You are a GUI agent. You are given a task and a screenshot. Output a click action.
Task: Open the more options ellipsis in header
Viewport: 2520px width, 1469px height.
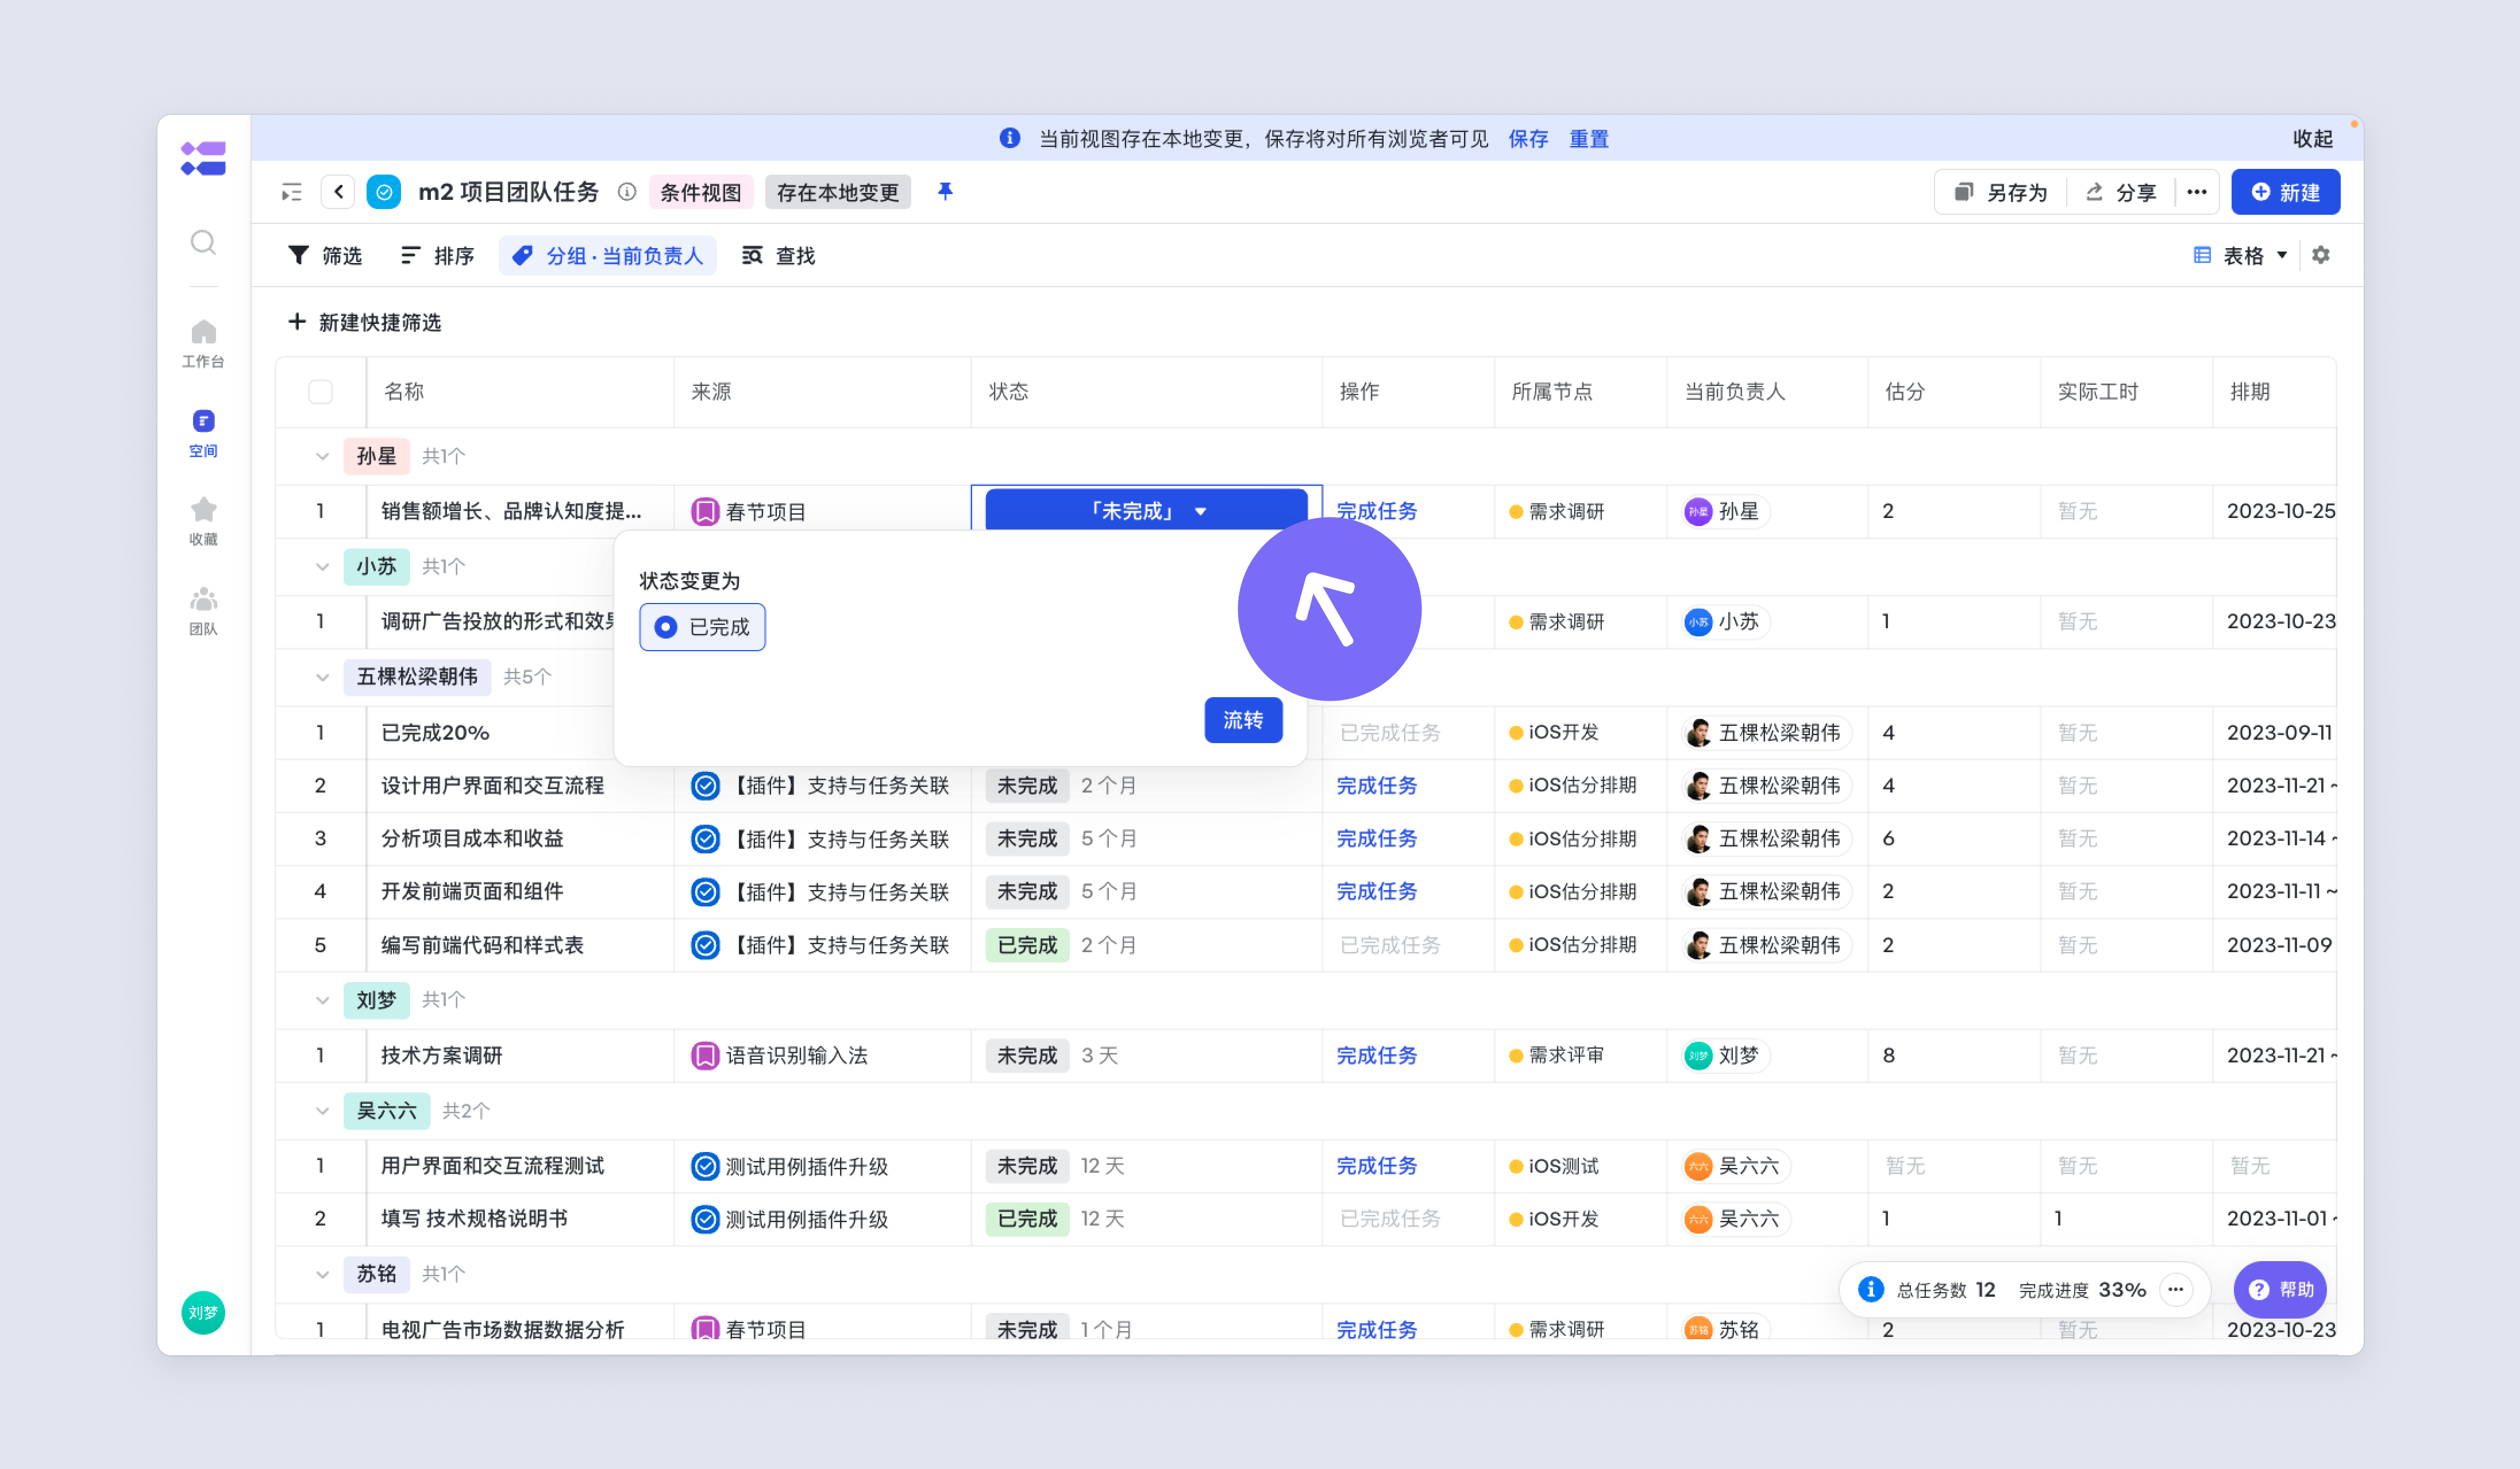2196,192
